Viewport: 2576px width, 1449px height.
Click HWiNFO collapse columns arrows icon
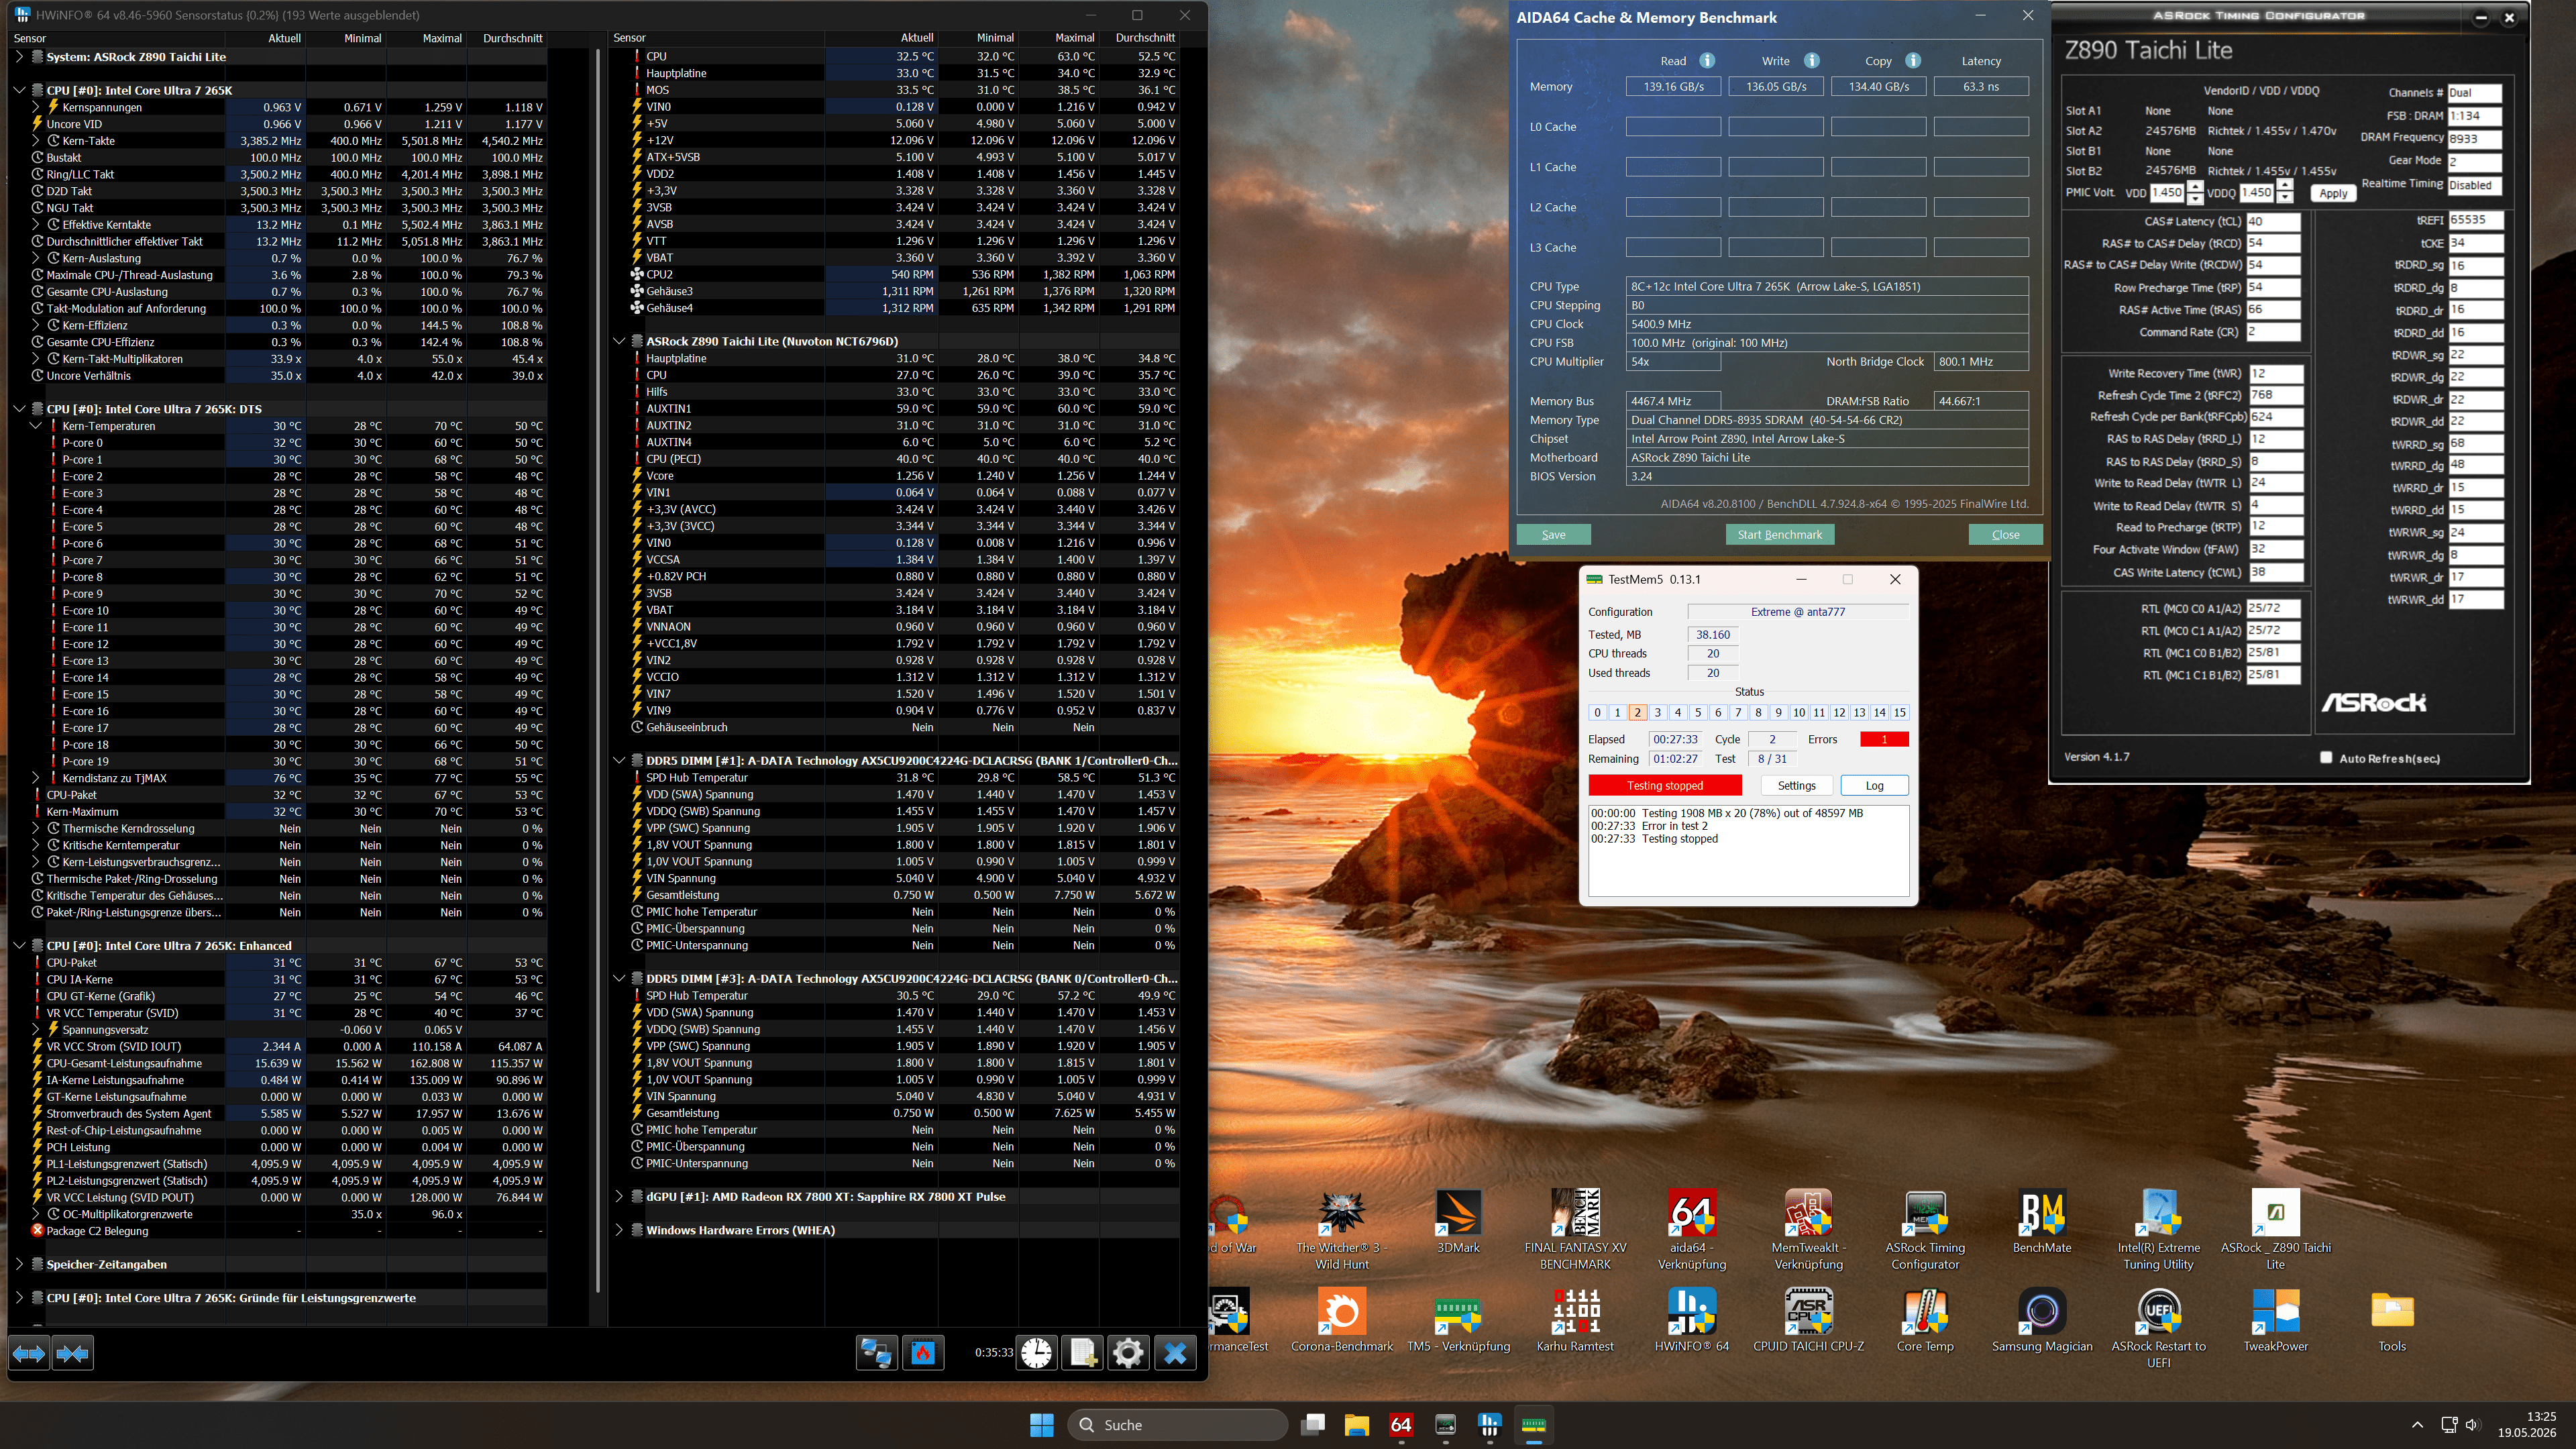73,1353
